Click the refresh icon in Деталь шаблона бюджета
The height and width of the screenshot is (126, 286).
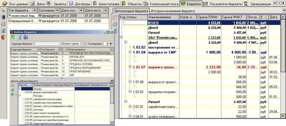pos(13,90)
